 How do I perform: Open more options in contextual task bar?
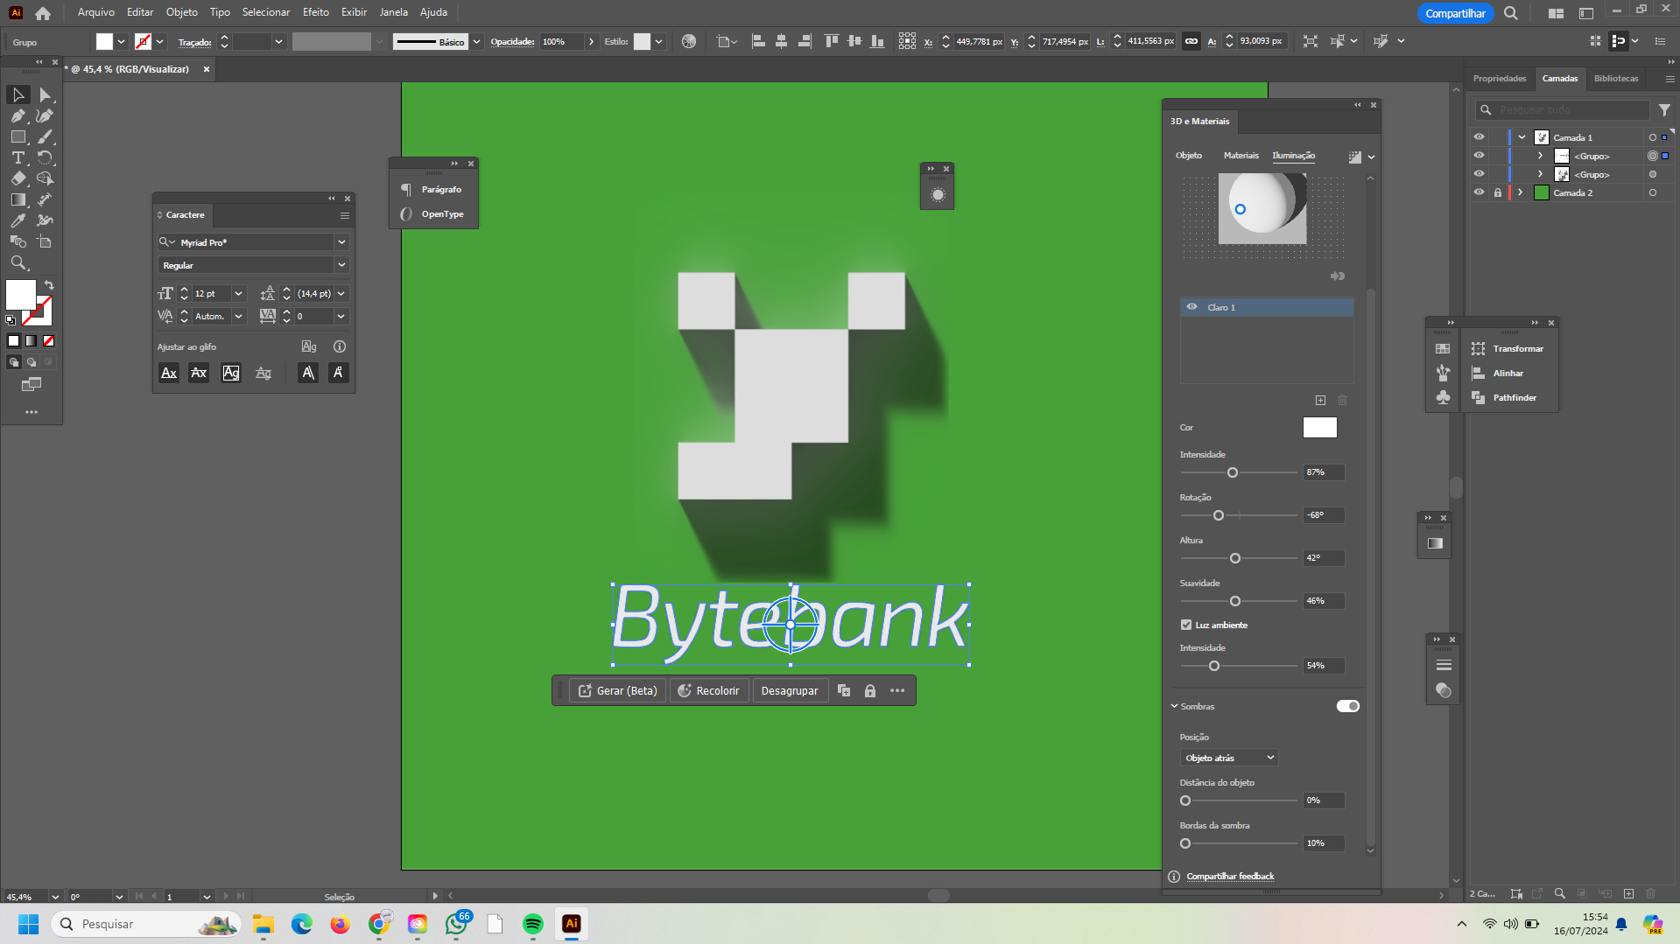[x=897, y=691]
